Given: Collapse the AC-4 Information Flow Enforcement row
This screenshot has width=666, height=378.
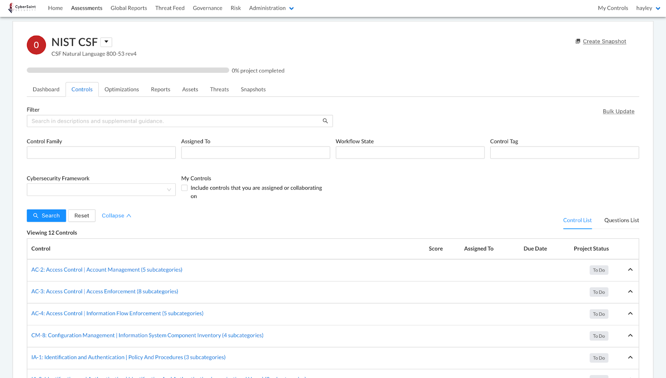Looking at the screenshot, I should click(x=630, y=314).
